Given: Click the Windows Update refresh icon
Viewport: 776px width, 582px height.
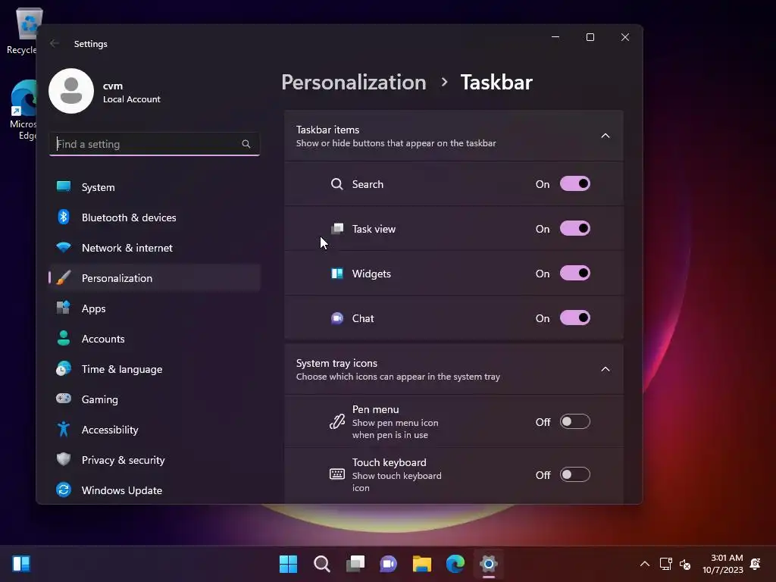Looking at the screenshot, I should [64, 490].
